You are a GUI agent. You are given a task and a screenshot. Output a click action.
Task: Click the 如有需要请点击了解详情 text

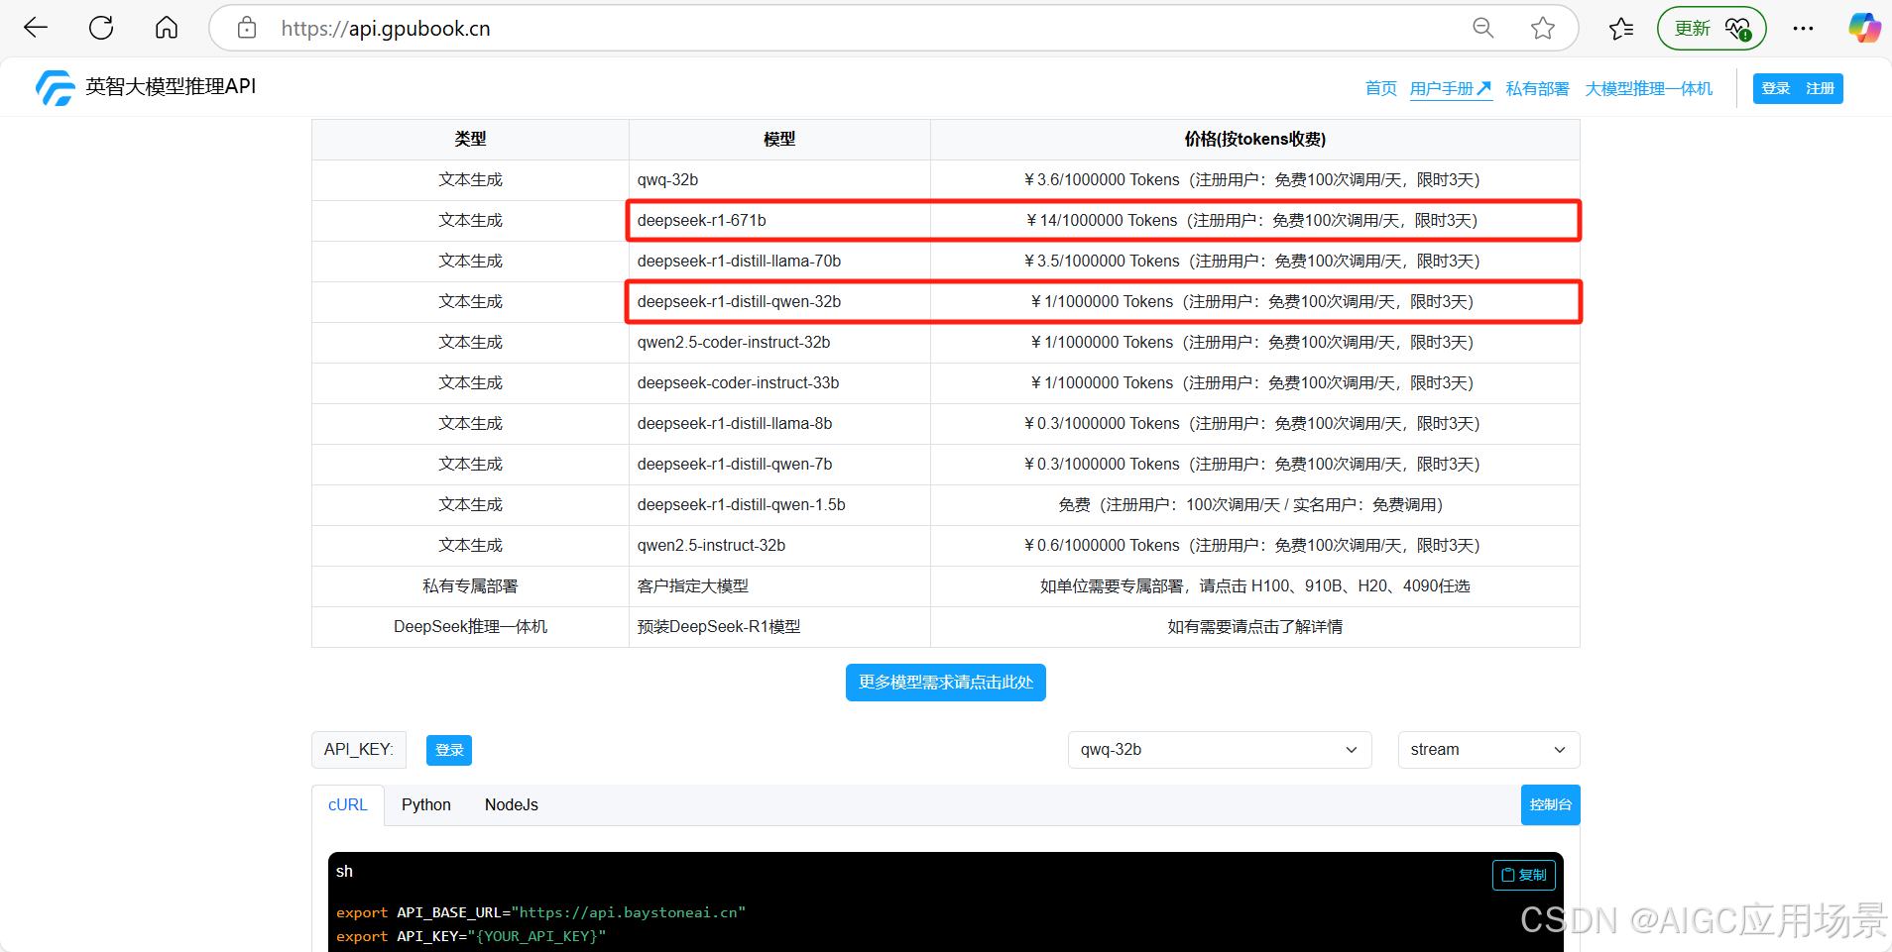(1254, 626)
